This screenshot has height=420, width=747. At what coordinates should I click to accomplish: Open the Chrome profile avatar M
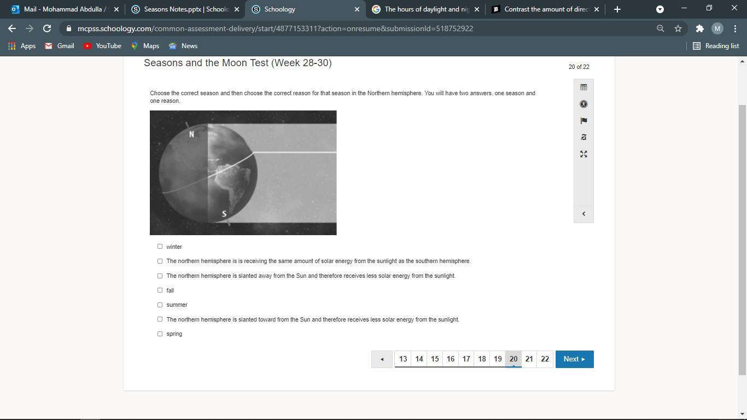[x=717, y=28]
